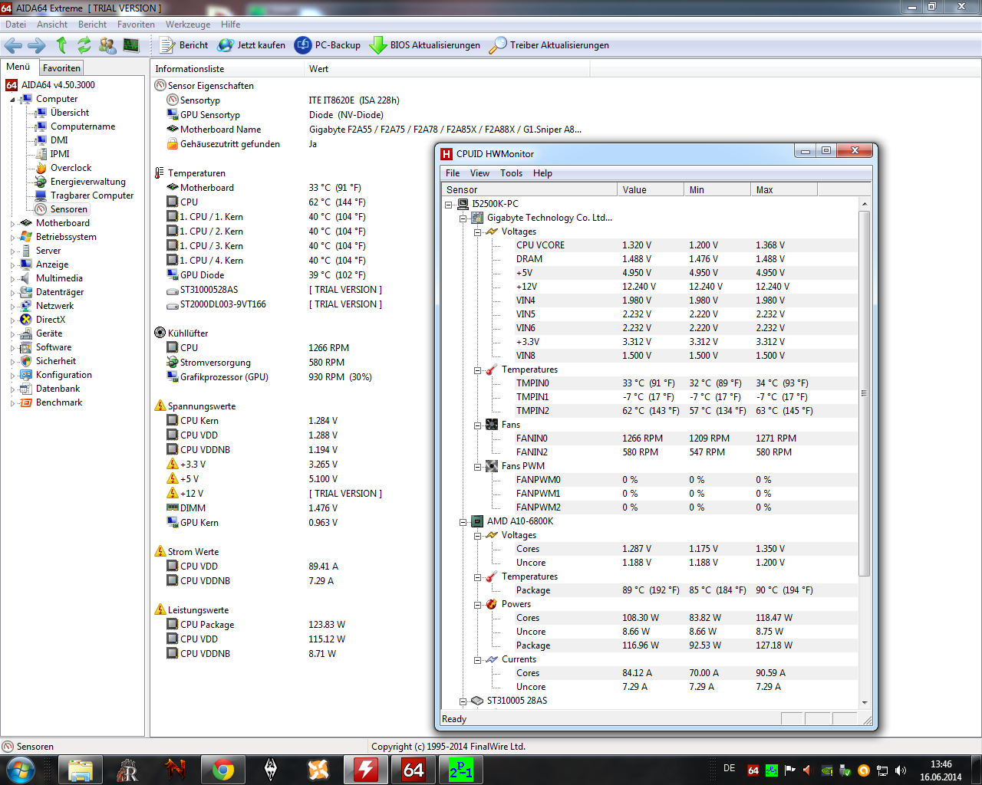
Task: Open the Hilfe menu
Action: point(230,25)
